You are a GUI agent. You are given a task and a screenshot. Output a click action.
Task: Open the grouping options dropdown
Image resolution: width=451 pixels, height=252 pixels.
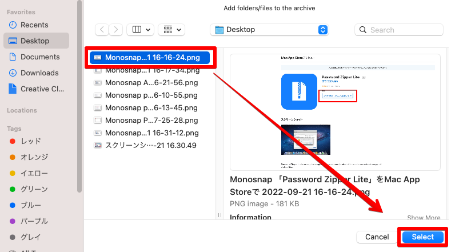pos(171,30)
